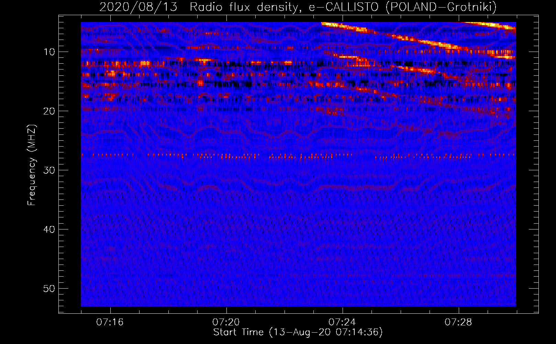Click the time tick label '07:20'
The width and height of the screenshot is (556, 344).
[226, 322]
